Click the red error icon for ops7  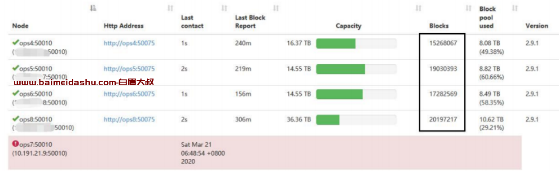click(15, 145)
